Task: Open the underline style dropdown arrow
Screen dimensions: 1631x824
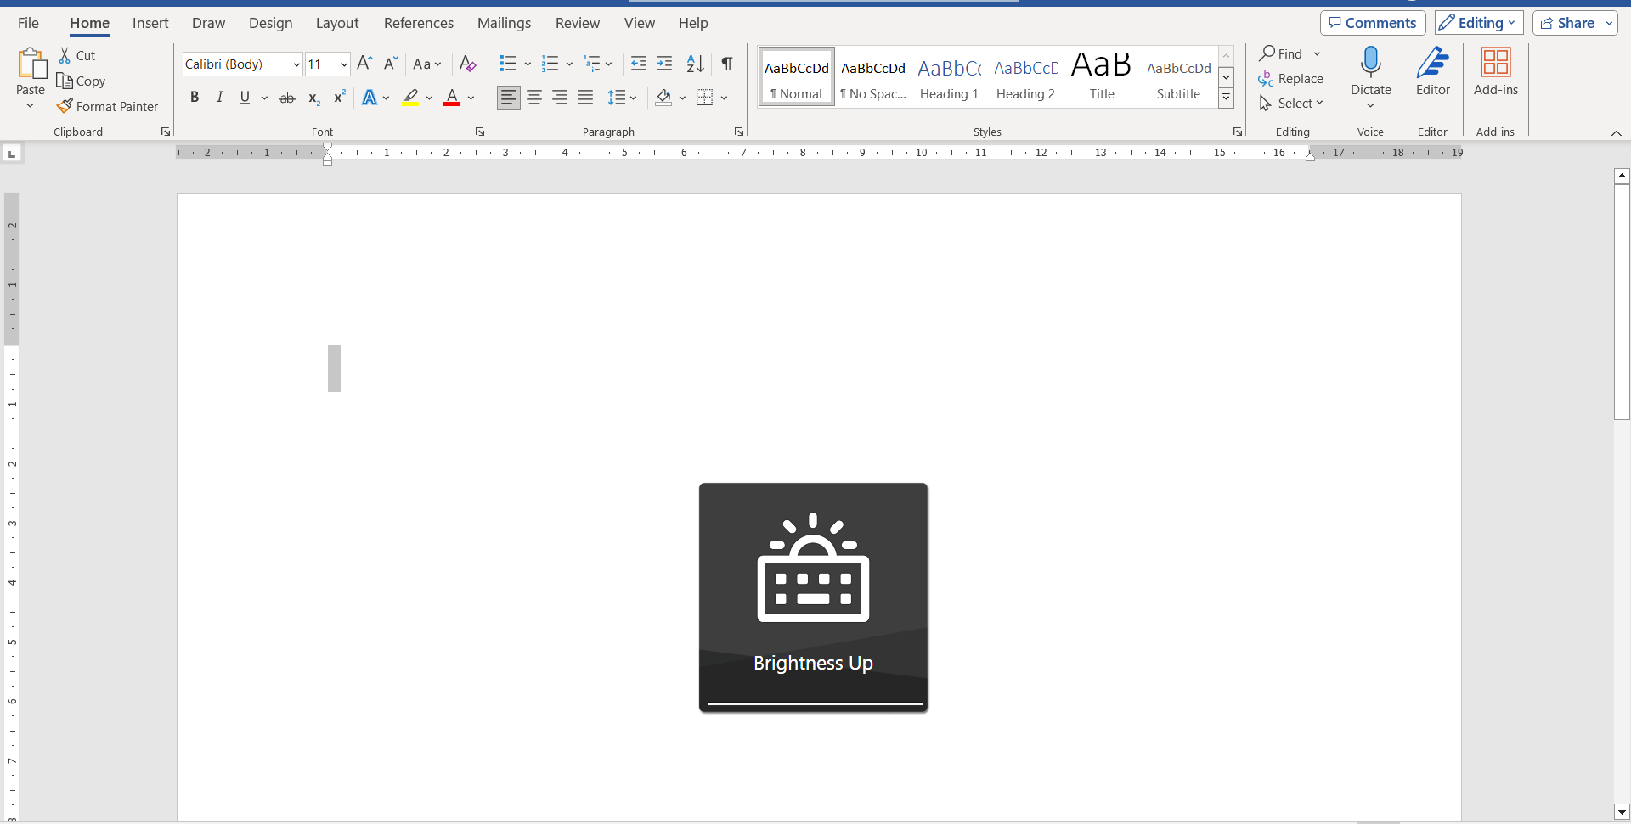Action: 264,98
